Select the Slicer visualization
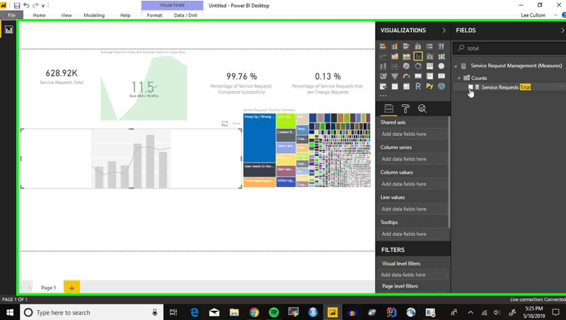The height and width of the screenshot is (320, 566). point(383,86)
